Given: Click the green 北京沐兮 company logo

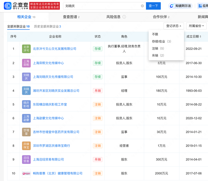Looking at the screenshot, I should (26, 49).
